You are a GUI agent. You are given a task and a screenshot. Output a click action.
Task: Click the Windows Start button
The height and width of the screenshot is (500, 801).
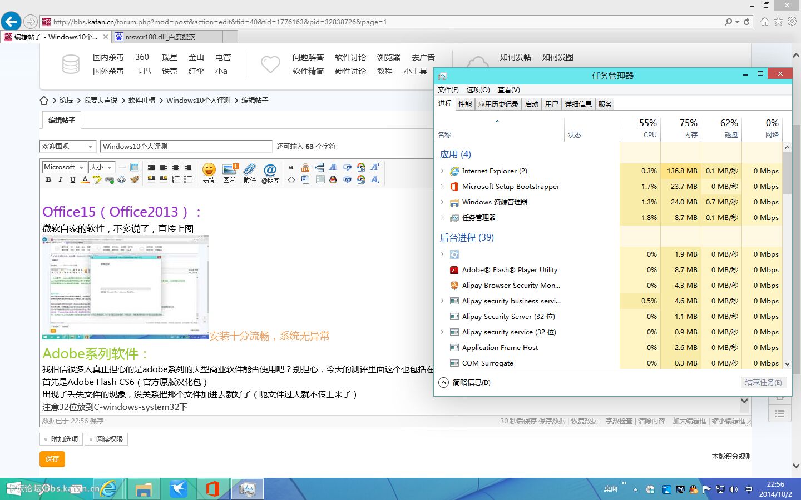tap(13, 489)
